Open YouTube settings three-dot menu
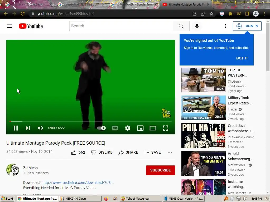This screenshot has width=270, height=202. [x=225, y=26]
